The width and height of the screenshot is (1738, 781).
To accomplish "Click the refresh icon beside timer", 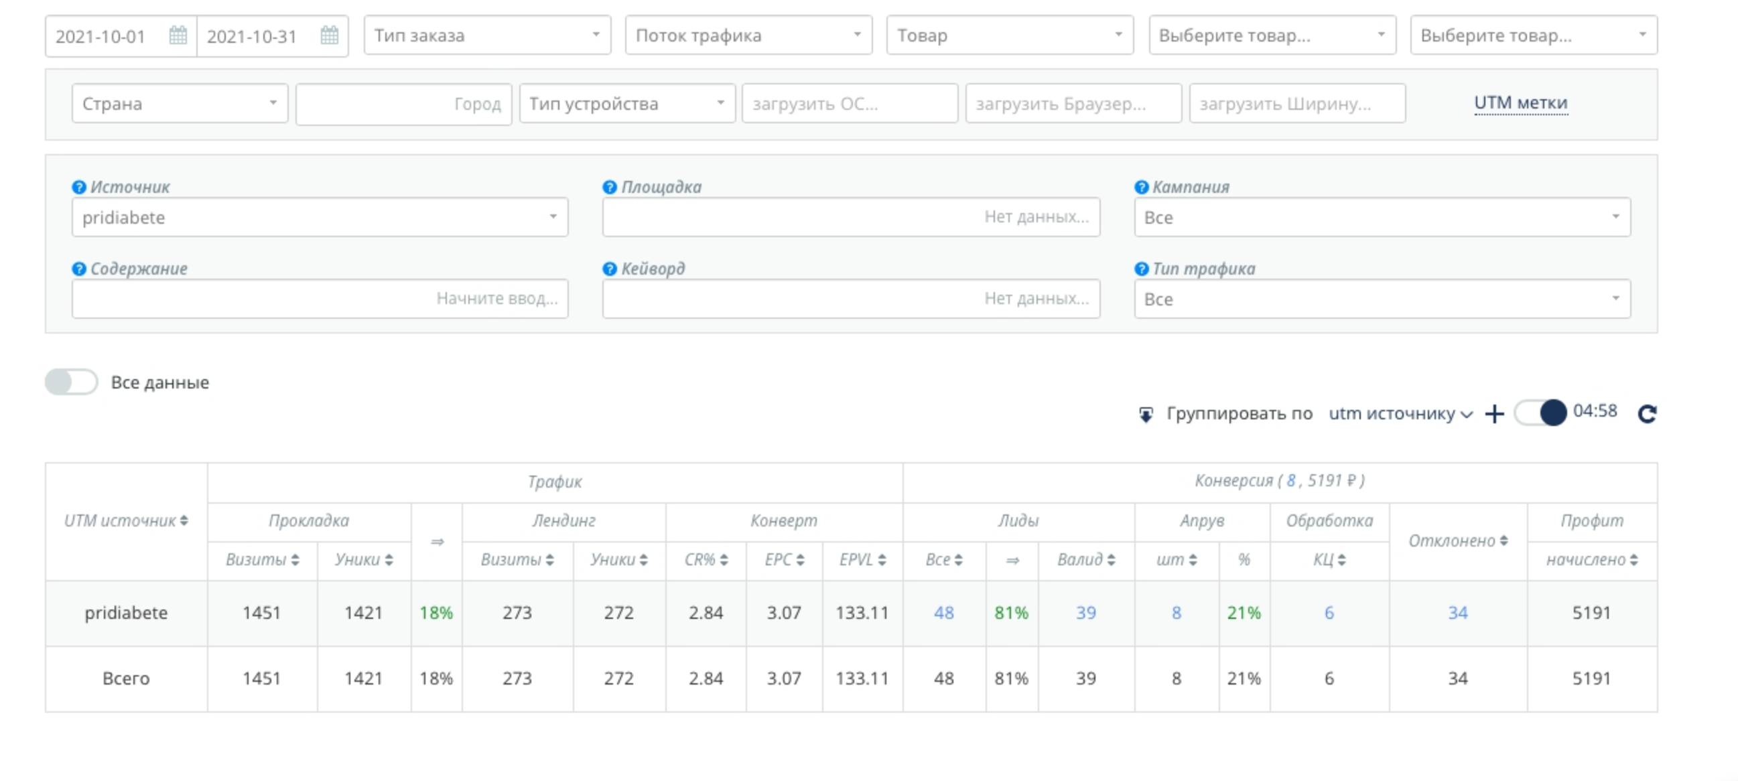I will click(x=1647, y=413).
